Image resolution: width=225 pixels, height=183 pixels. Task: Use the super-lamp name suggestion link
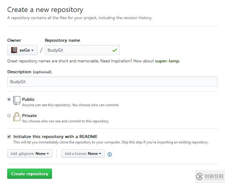tap(167, 61)
